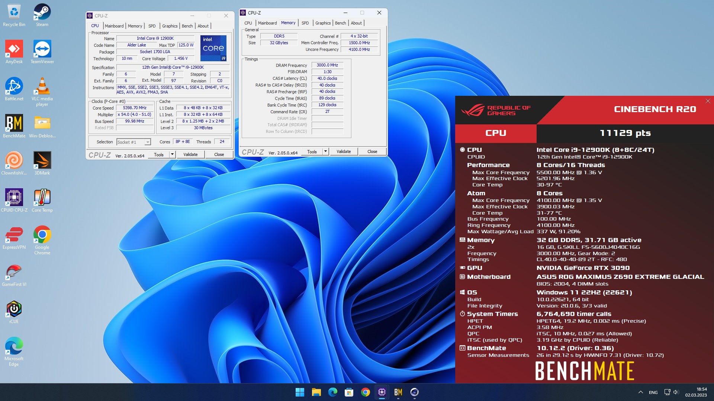Open TeamViewer desktop shortcut
This screenshot has height=401, width=714.
point(42,52)
